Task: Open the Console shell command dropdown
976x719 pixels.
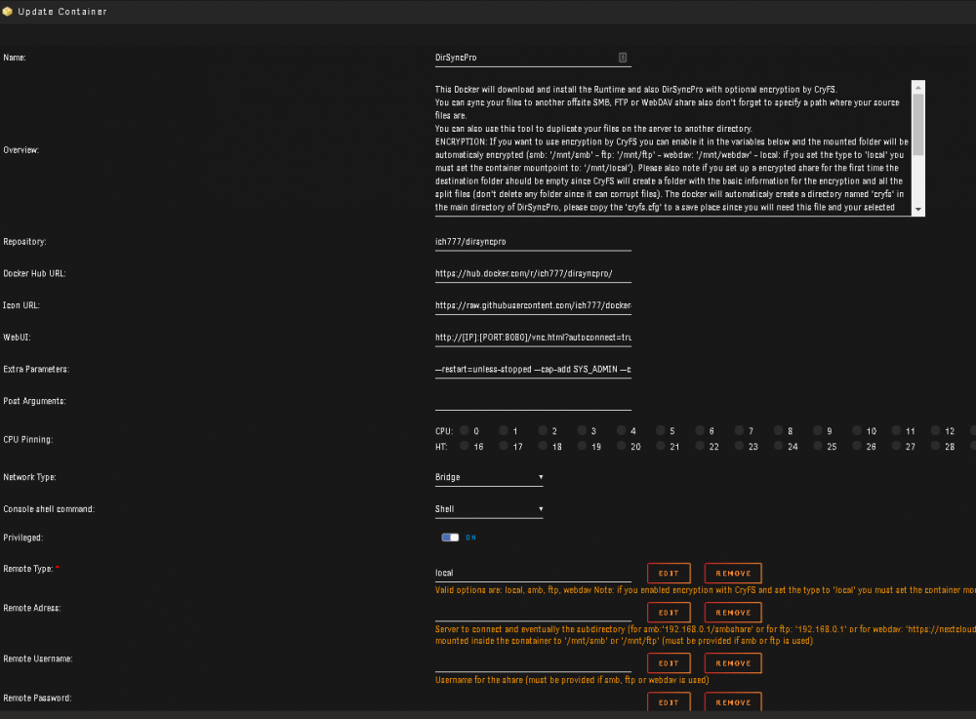Action: tap(489, 509)
